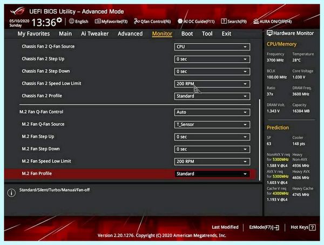Image resolution: width=324 pixels, height=245 pixels.
Task: Click the 16384 MB capacity value
Action: tap(301, 111)
